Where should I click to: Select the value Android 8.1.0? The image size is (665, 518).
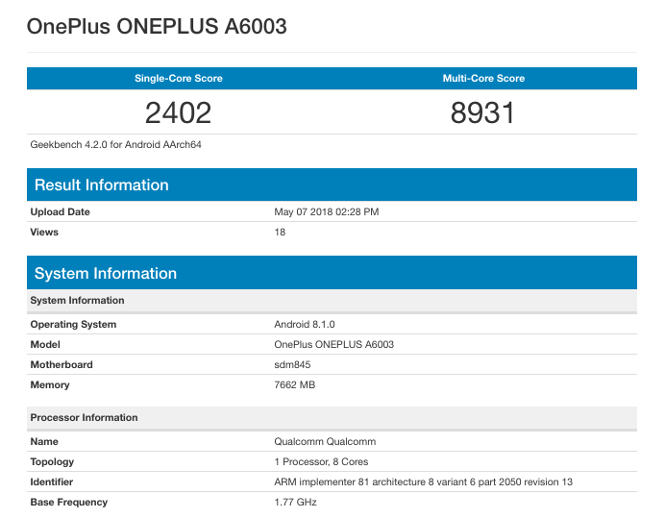tap(304, 324)
